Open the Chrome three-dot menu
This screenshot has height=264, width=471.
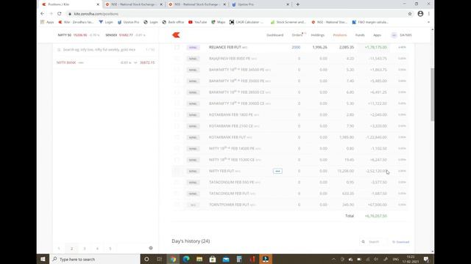click(x=429, y=14)
